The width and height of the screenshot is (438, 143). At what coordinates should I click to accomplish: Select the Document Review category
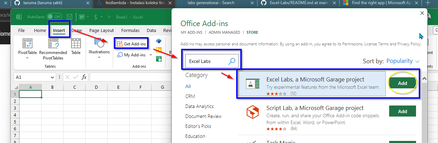click(204, 116)
